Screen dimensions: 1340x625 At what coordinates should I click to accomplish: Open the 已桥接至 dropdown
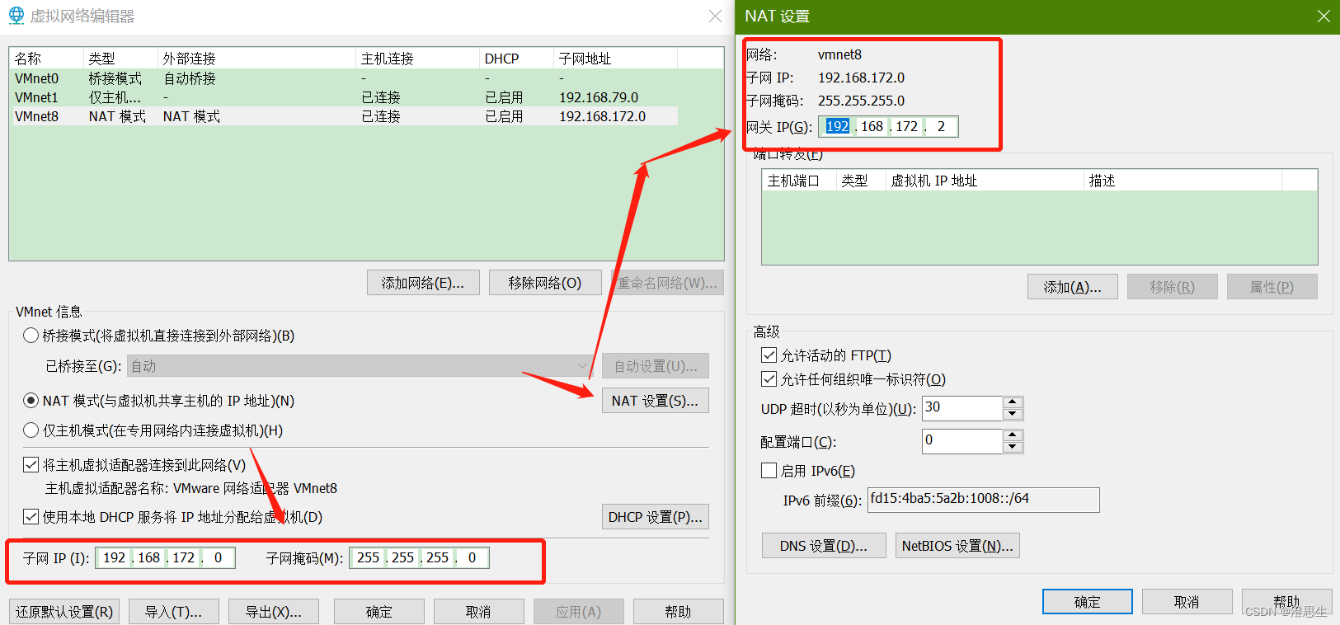click(360, 366)
